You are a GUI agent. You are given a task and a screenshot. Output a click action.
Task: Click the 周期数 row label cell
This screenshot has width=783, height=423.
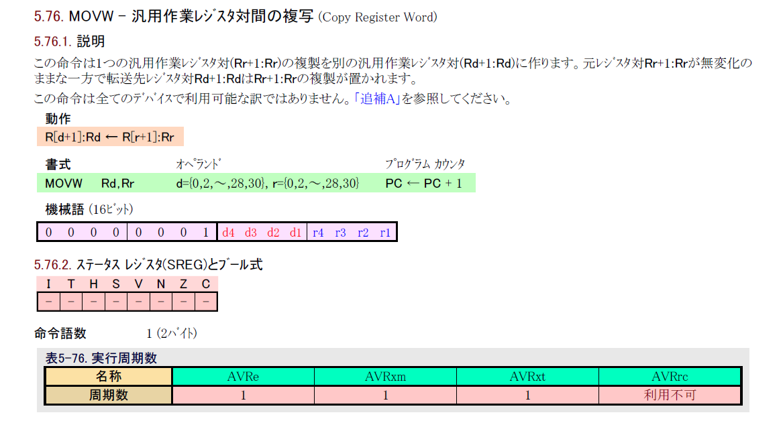click(109, 396)
